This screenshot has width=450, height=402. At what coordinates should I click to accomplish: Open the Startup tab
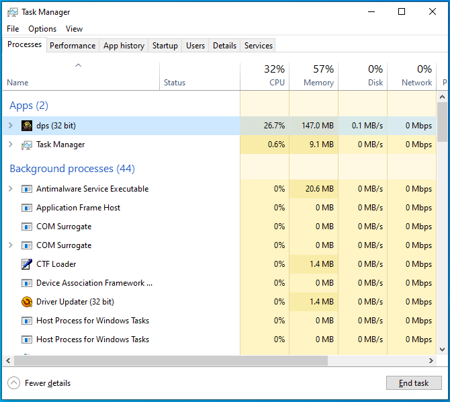point(165,46)
